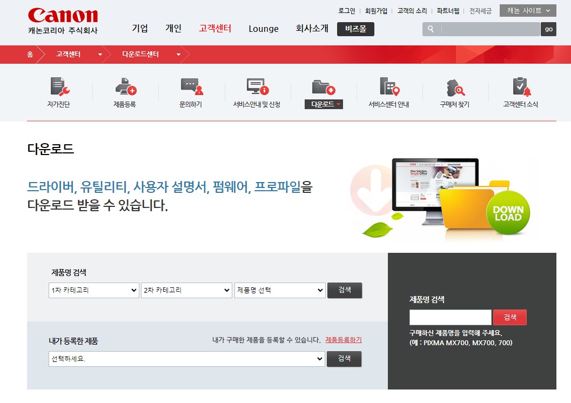Viewport: 571px width, 403px height.
Task: Click the 다운로드 page heading
Action: tap(51, 149)
